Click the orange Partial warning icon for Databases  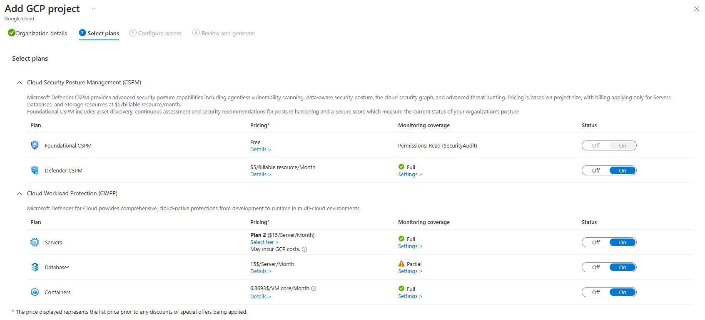click(x=401, y=263)
